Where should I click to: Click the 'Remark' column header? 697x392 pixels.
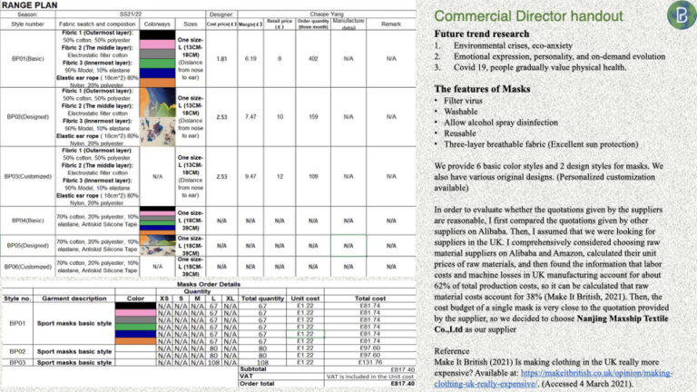coord(391,24)
